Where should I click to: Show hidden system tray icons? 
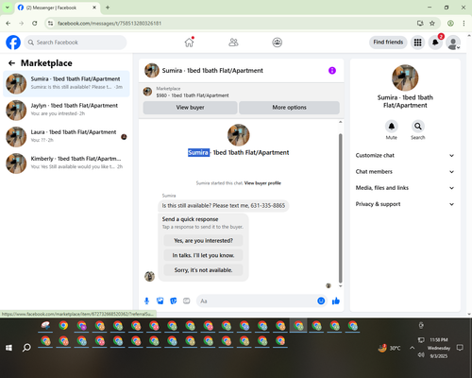(412, 348)
